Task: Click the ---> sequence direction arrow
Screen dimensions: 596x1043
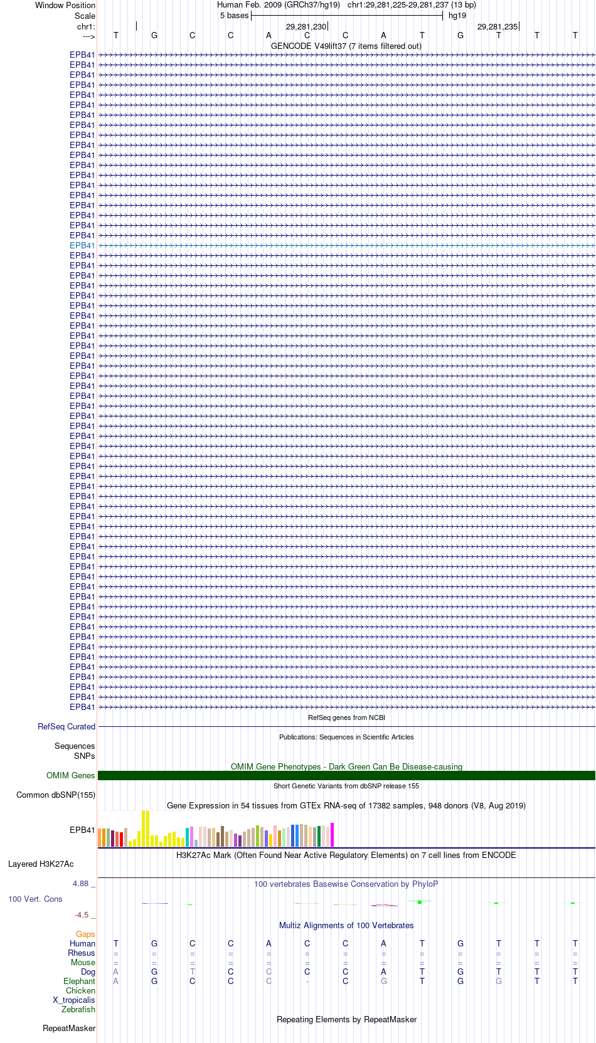Action: tap(88, 36)
